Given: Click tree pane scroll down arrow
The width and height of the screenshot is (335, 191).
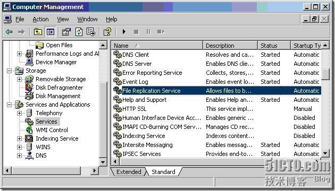Looking at the screenshot, I should click(103, 162).
